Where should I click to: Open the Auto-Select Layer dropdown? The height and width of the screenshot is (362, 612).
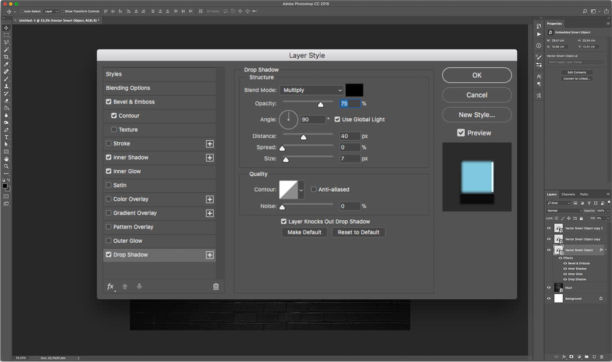coord(50,11)
